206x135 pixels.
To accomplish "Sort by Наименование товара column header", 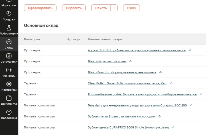I will click(x=105, y=39).
